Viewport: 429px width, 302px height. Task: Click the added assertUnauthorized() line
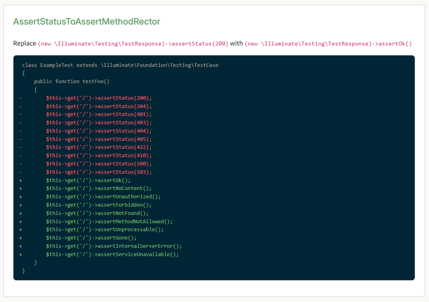coord(103,197)
